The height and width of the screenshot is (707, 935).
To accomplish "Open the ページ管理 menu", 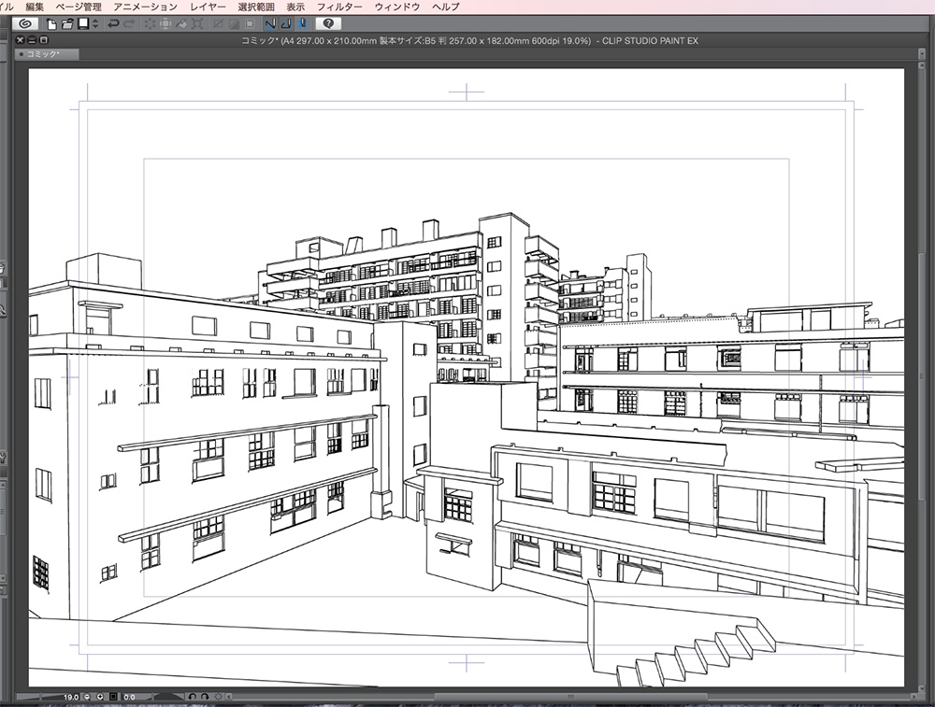I will click(79, 7).
